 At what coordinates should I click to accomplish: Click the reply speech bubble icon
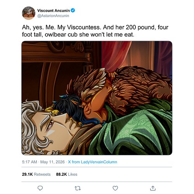click(x=40, y=188)
